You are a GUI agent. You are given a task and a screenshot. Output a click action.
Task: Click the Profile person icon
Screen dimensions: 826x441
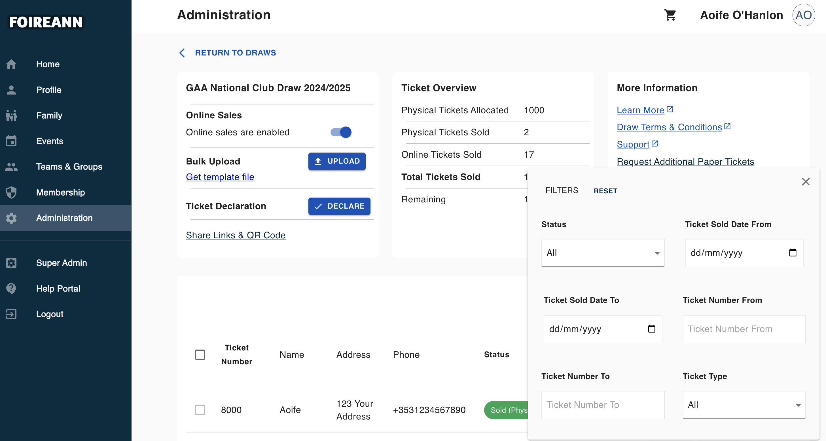11,90
